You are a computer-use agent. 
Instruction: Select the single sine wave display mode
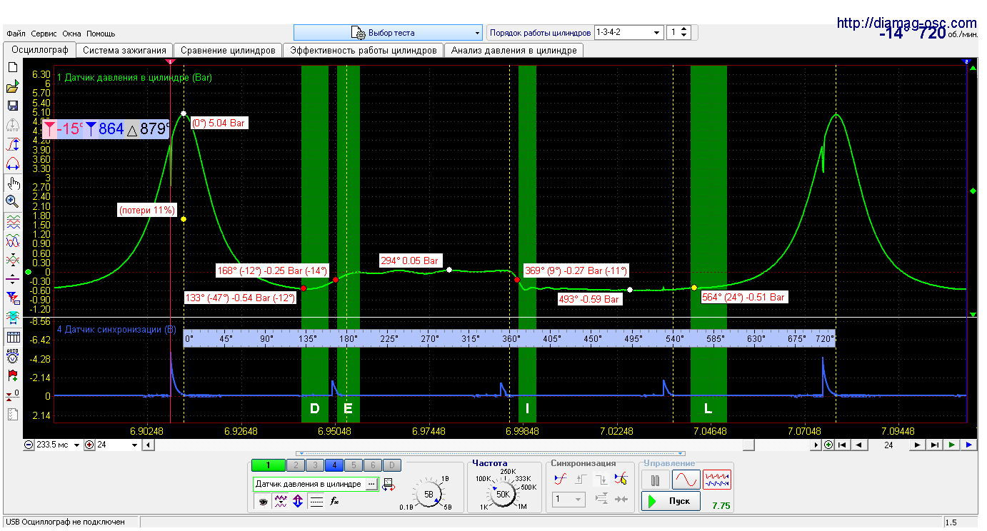pos(686,480)
